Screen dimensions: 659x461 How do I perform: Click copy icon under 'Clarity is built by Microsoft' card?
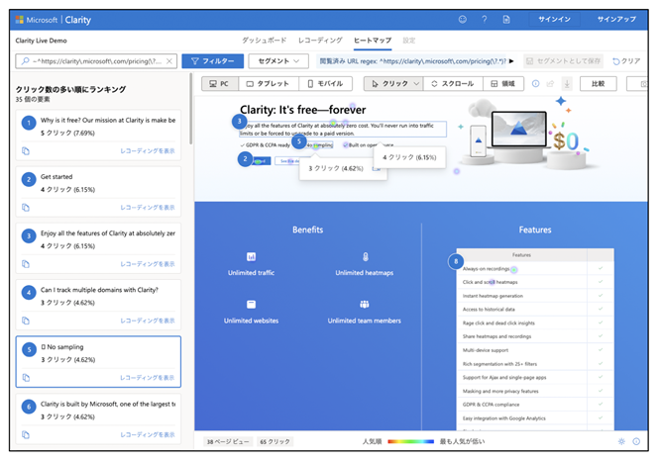(x=26, y=435)
